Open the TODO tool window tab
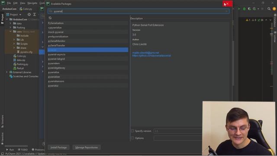 pos(23,149)
